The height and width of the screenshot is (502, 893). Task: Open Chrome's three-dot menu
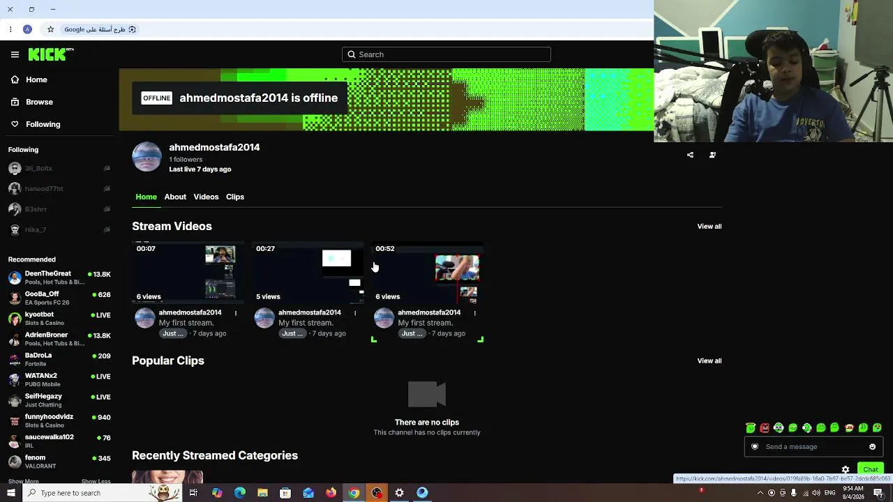pyautogui.click(x=10, y=29)
